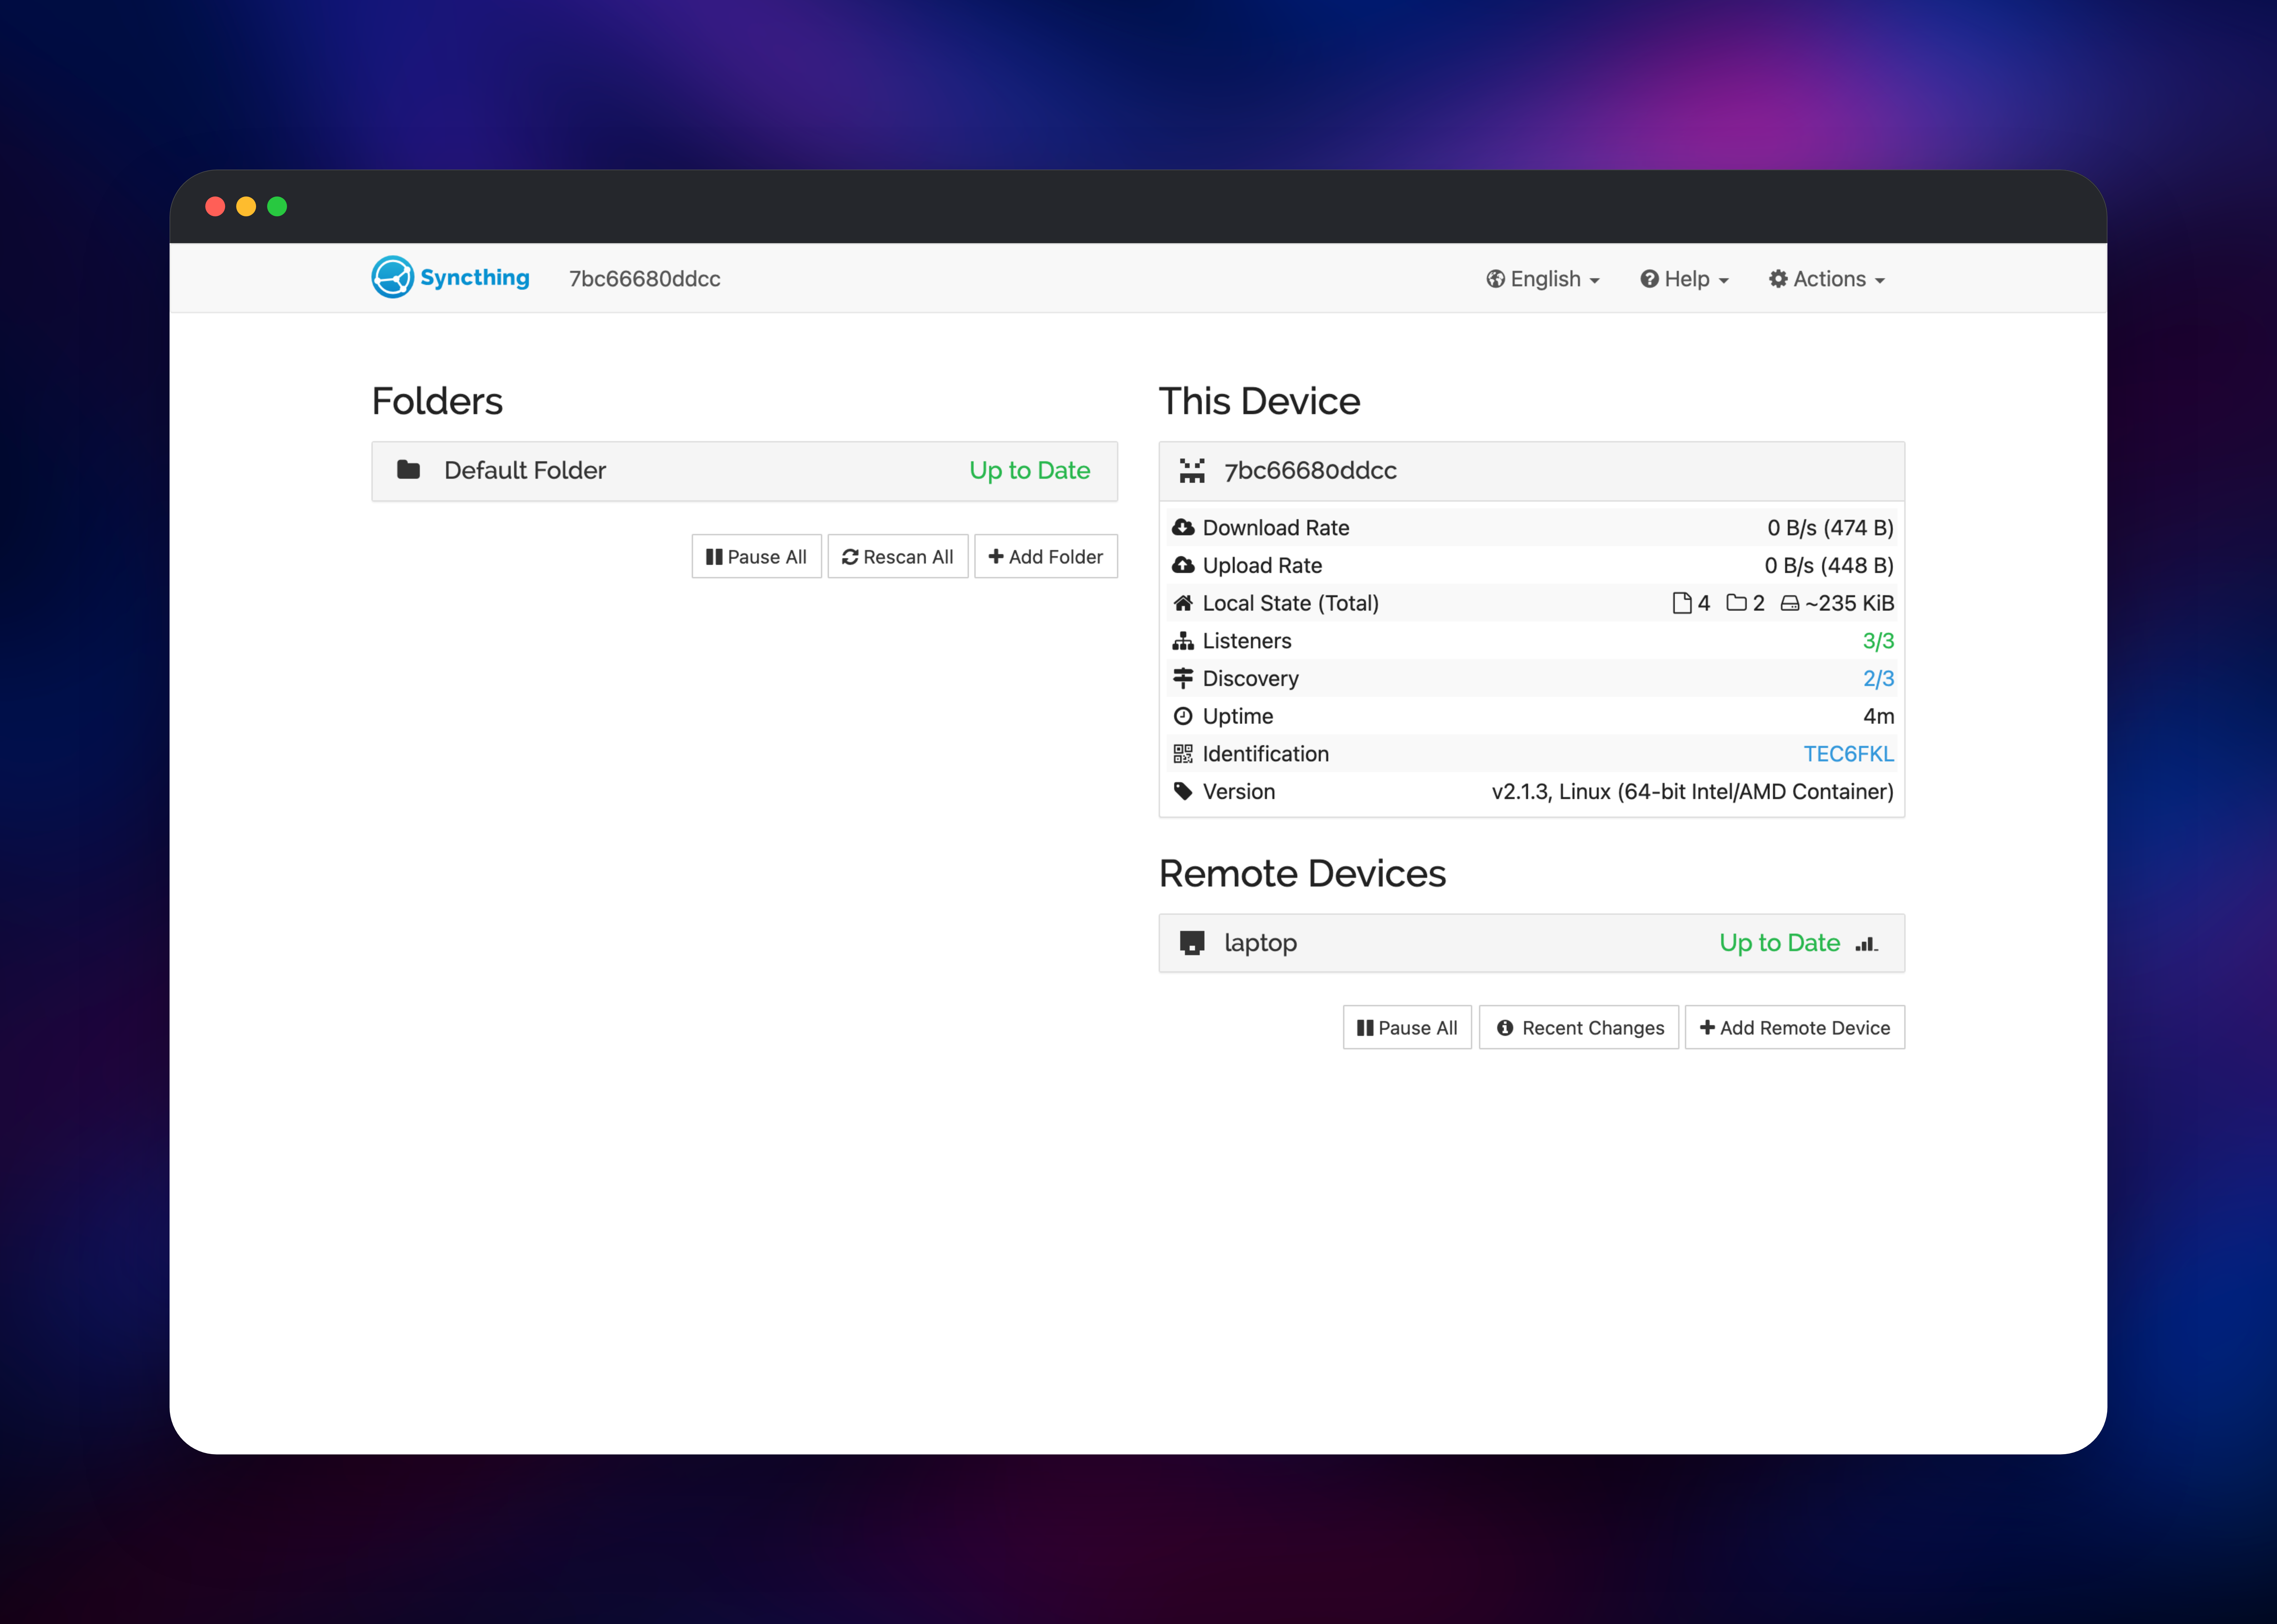
Task: Close the window with the red button
Action: 215,206
